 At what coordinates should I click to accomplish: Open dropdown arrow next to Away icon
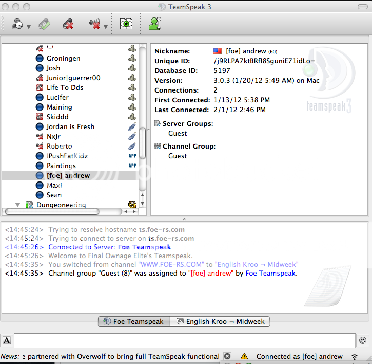[x=28, y=27]
